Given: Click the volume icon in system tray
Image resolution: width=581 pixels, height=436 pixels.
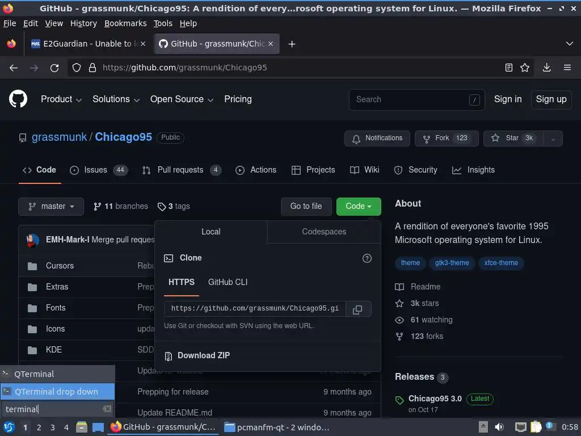Looking at the screenshot, I should coord(499,427).
